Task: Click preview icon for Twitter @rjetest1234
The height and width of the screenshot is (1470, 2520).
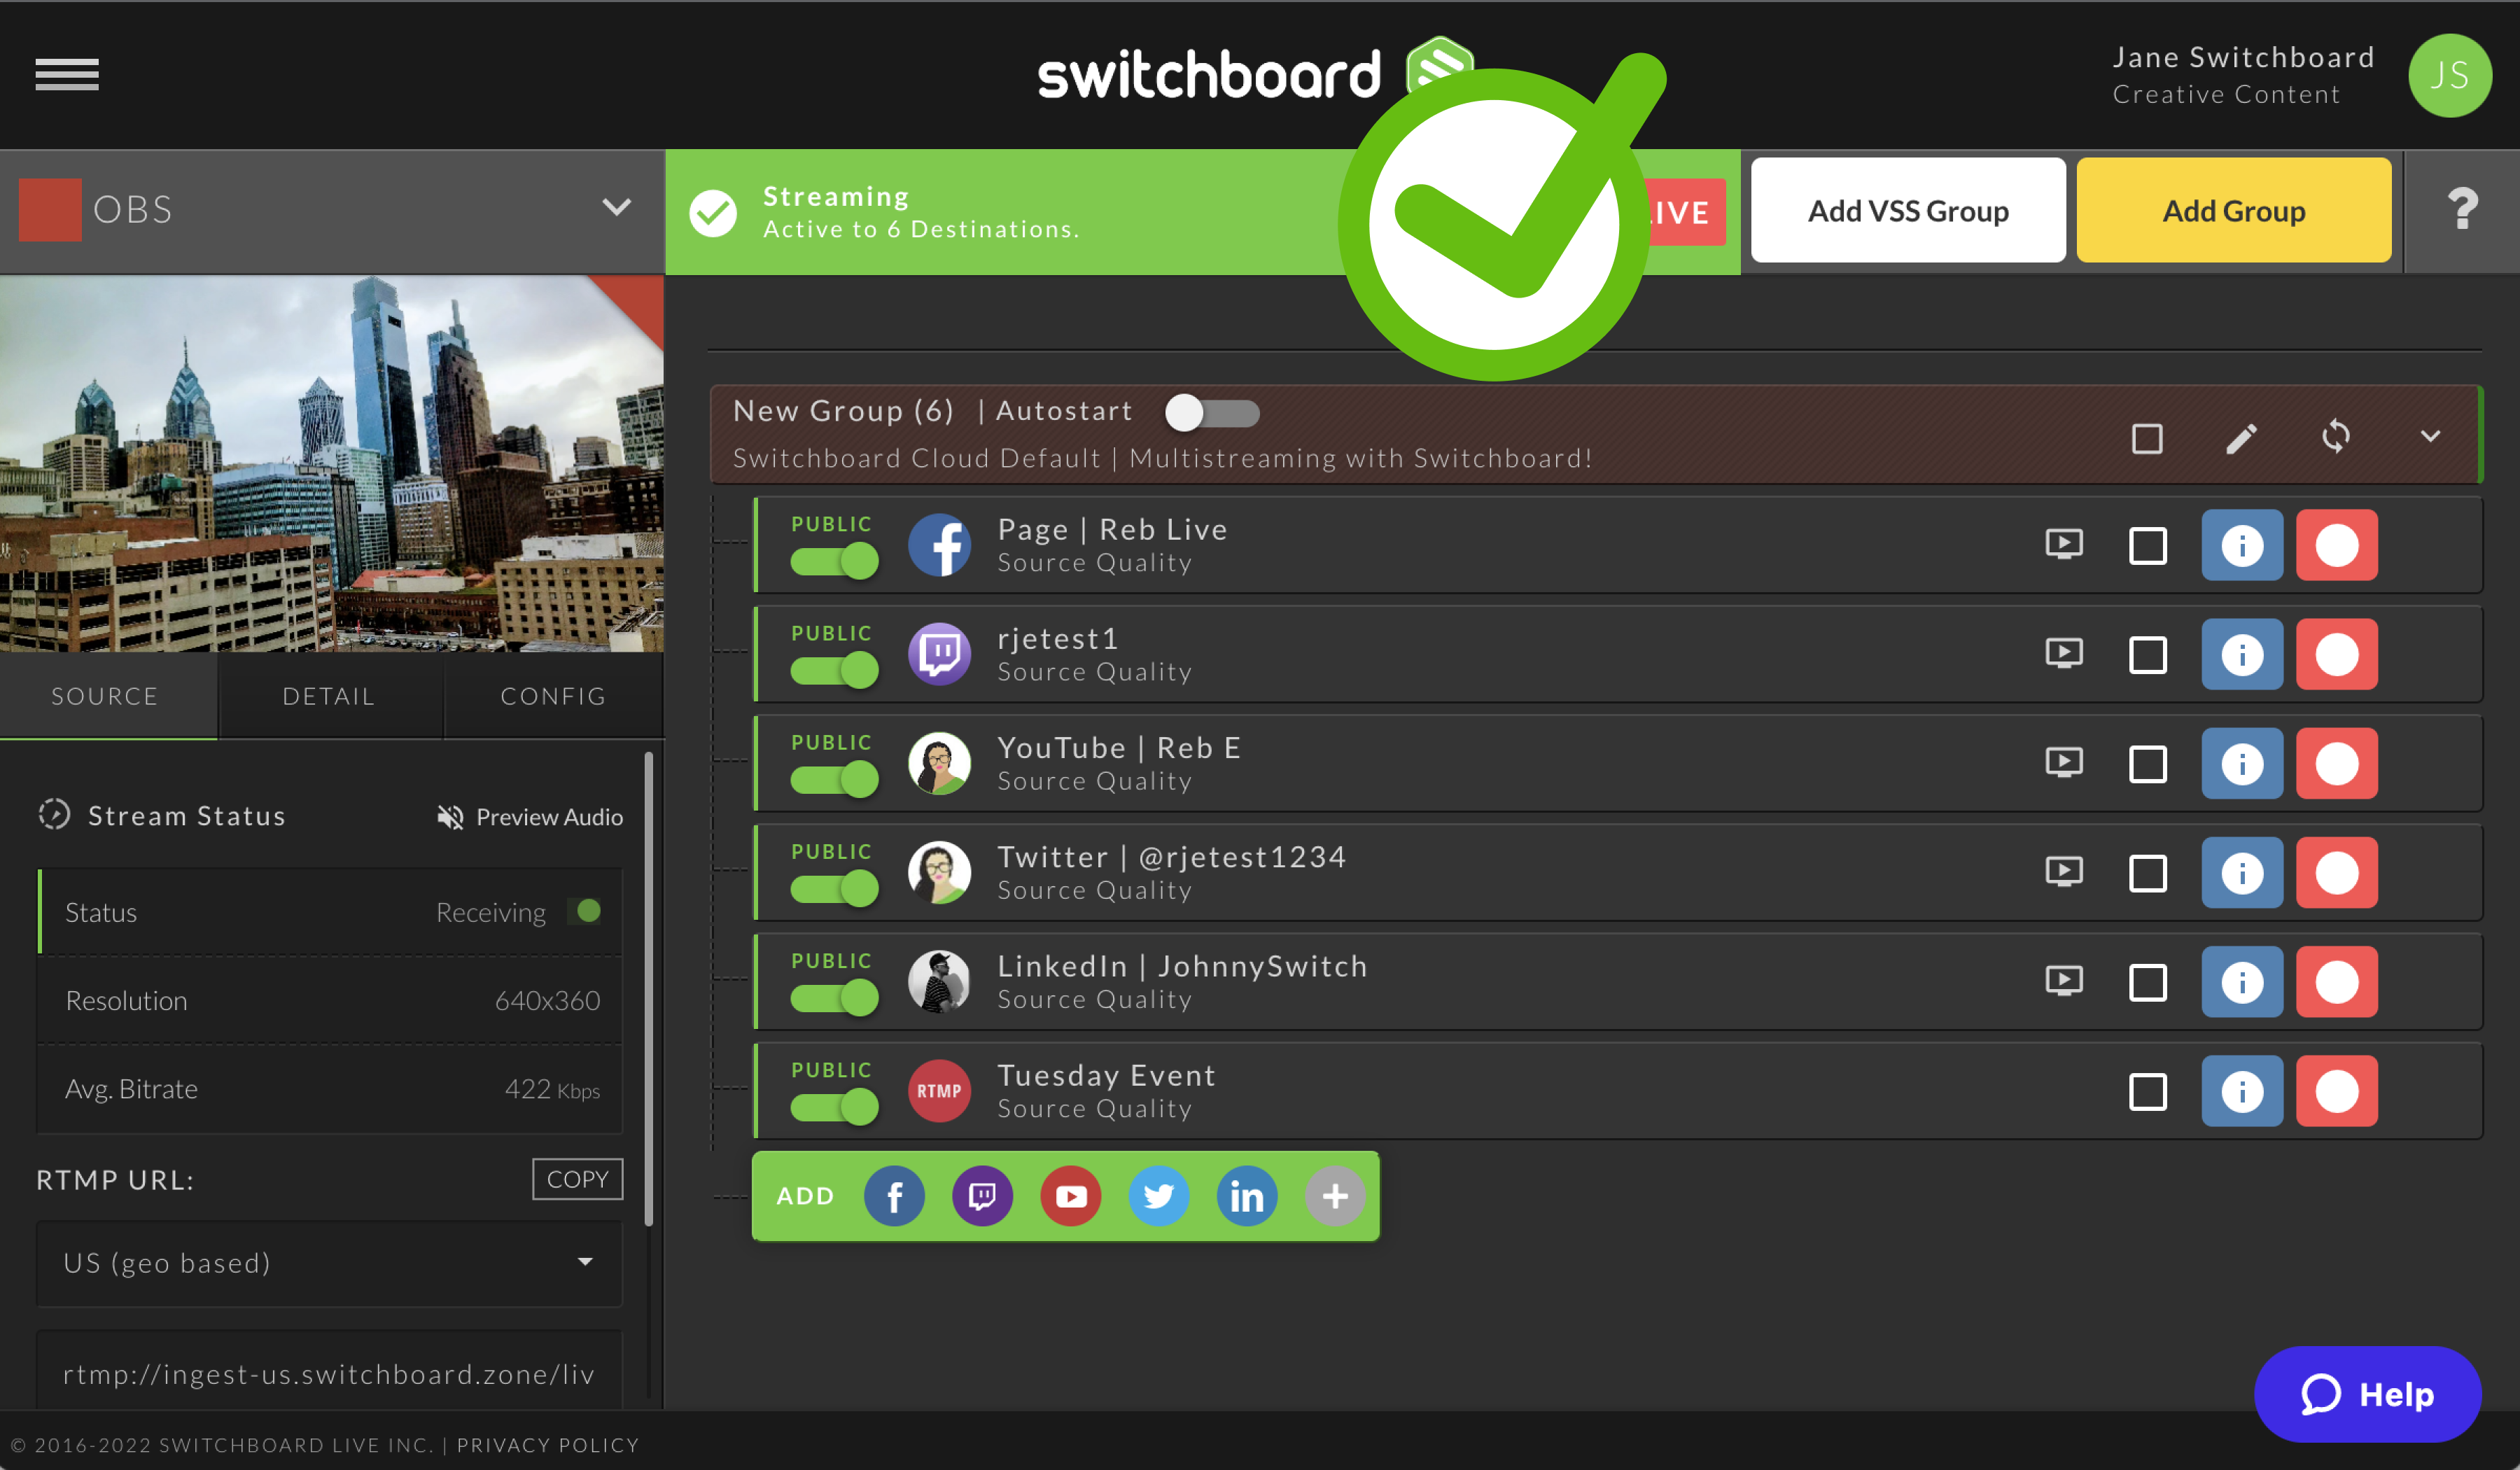Action: pyautogui.click(x=2064, y=872)
